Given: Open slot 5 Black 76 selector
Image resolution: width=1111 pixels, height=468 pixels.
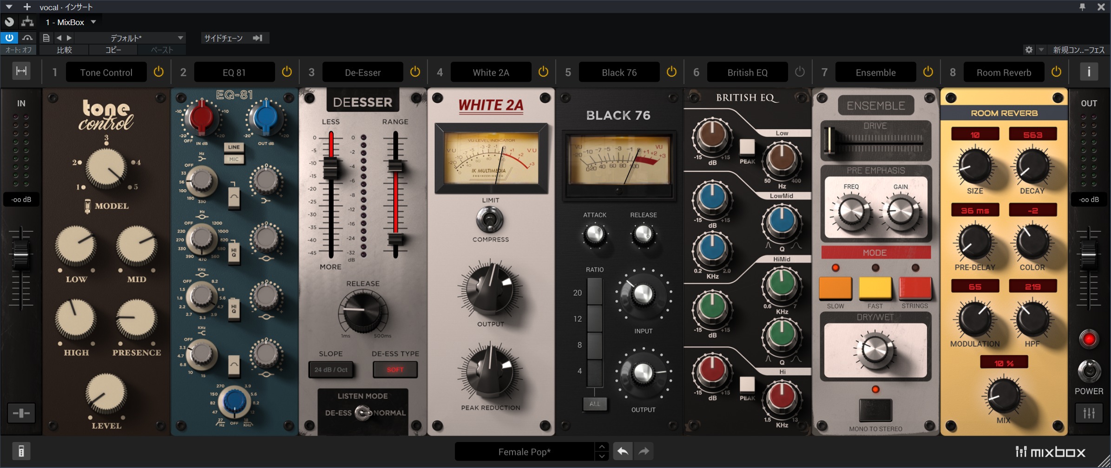Looking at the screenshot, I should coord(619,72).
